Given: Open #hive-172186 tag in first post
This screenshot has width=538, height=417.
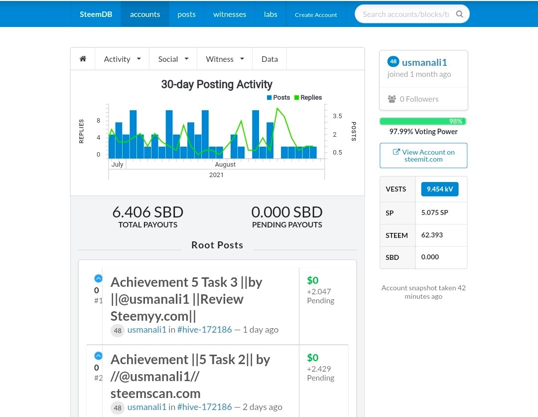Looking at the screenshot, I should coord(205,330).
